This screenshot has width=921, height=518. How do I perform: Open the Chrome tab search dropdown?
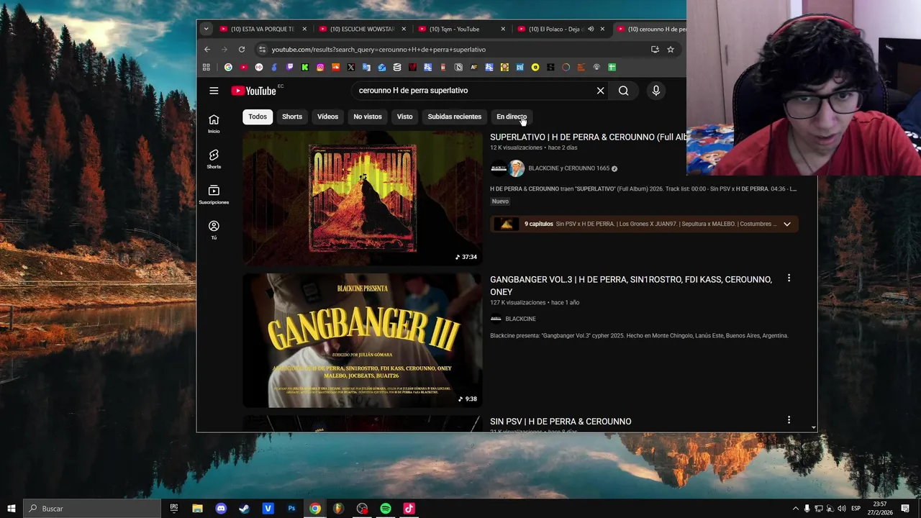point(207,29)
